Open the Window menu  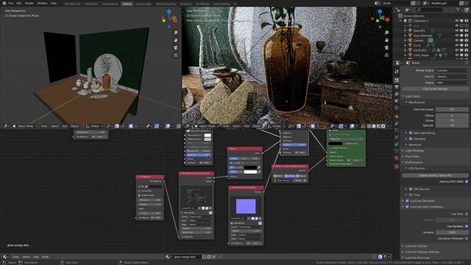click(x=42, y=3)
